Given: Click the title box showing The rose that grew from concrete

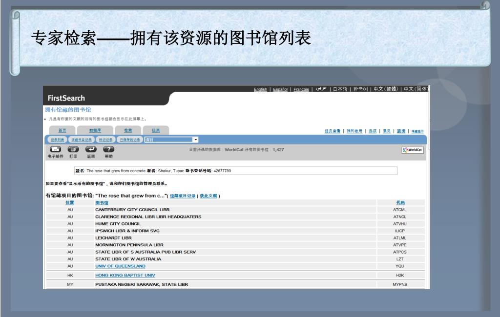Looking at the screenshot, I should 236,171.
